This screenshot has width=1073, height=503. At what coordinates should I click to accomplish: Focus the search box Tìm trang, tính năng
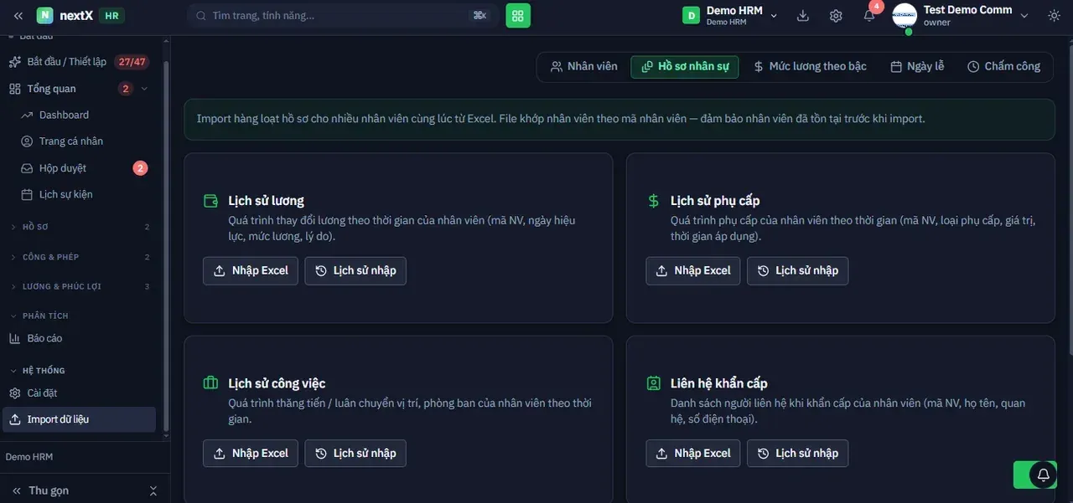coord(343,15)
